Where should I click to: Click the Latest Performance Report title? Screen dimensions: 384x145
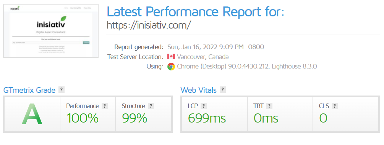click(196, 11)
